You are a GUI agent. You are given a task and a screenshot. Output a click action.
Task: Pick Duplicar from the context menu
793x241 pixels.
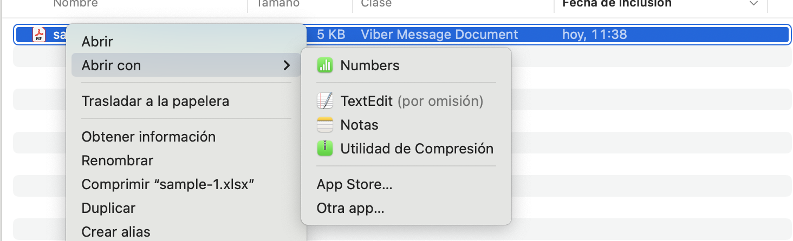pyautogui.click(x=108, y=208)
